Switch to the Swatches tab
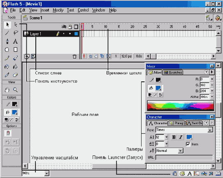 (172, 72)
